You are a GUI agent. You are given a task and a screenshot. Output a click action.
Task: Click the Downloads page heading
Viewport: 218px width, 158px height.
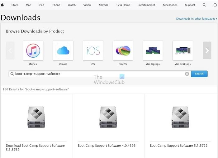click(21, 18)
